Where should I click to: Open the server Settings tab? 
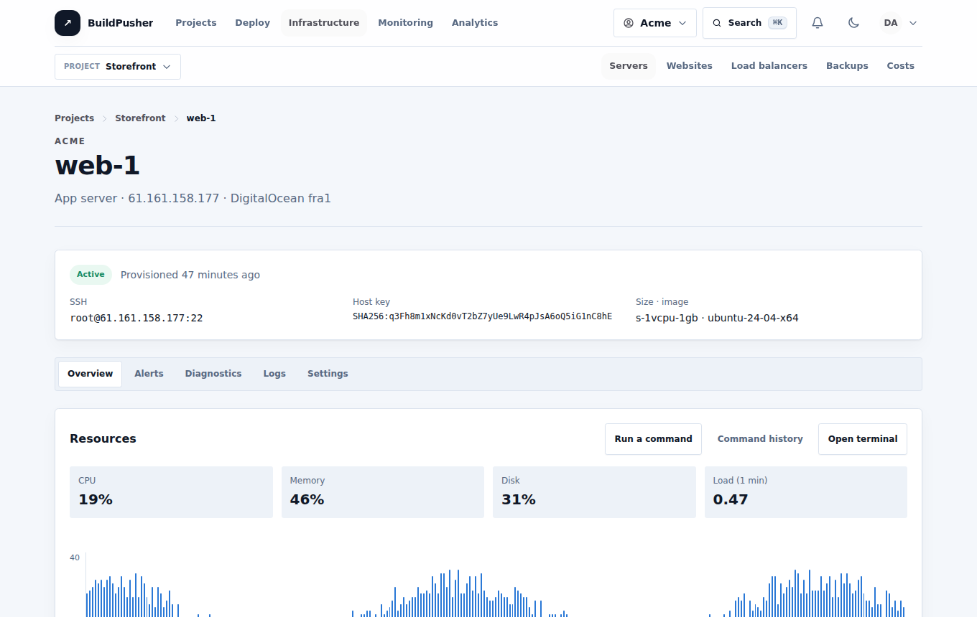(328, 374)
